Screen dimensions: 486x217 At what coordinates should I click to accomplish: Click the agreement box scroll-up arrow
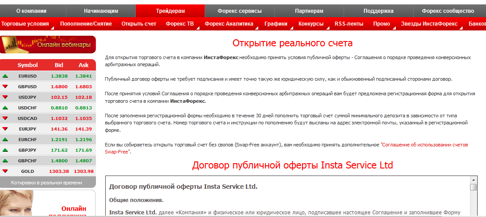pyautogui.click(x=473, y=180)
